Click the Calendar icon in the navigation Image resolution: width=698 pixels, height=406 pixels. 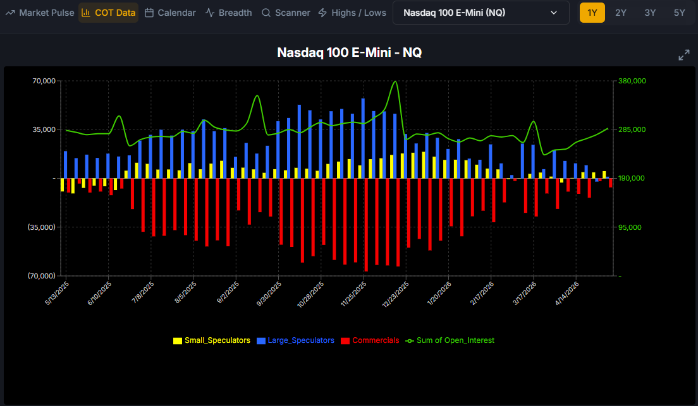(149, 13)
